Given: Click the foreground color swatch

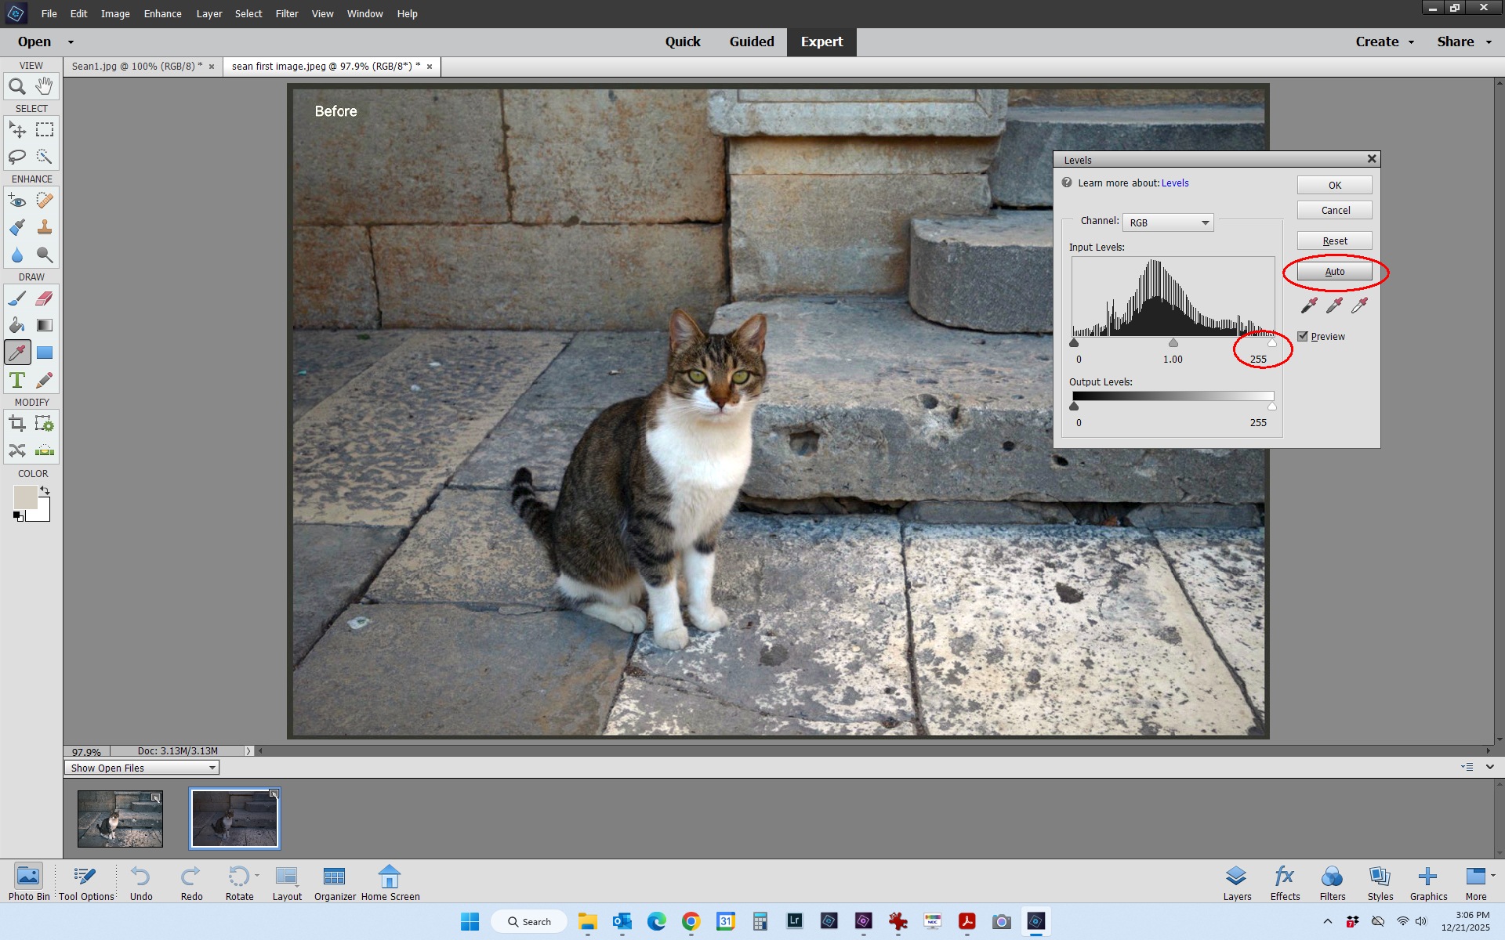Looking at the screenshot, I should click(24, 497).
